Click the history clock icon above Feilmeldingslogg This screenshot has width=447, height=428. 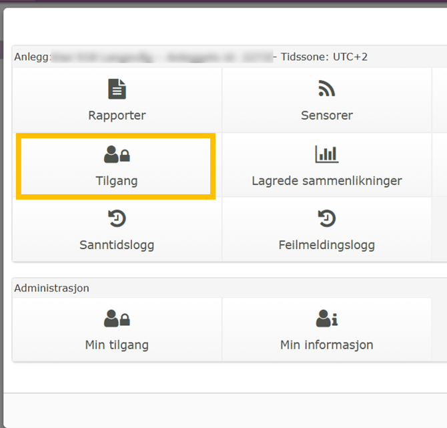[x=326, y=218]
